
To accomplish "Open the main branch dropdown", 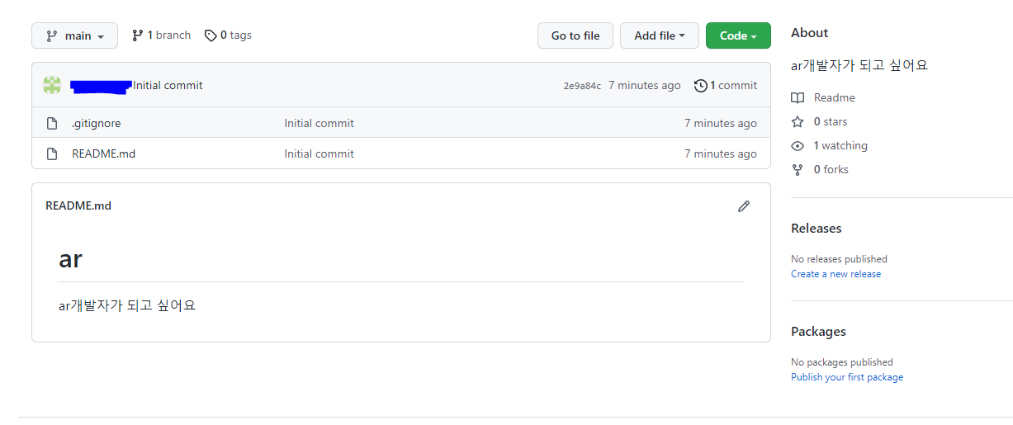I will 74,35.
